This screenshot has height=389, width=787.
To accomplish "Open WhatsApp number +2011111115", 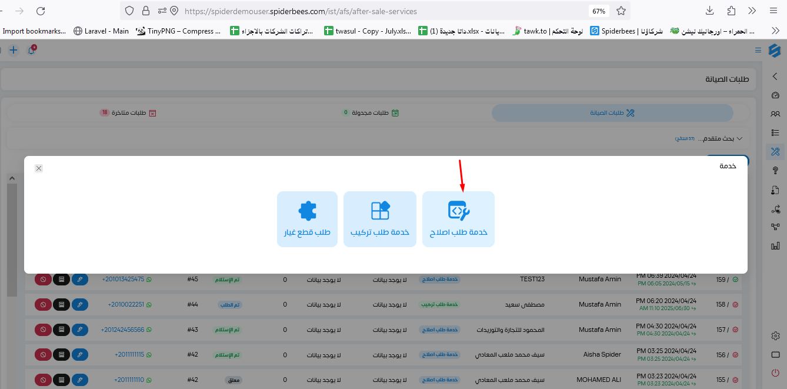I will point(133,355).
